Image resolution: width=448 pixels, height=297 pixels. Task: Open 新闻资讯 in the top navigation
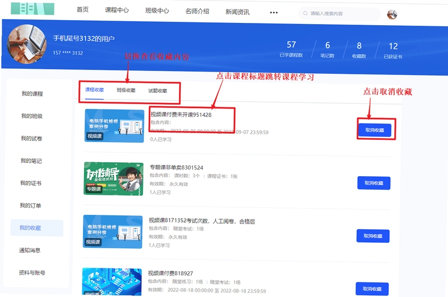click(237, 12)
